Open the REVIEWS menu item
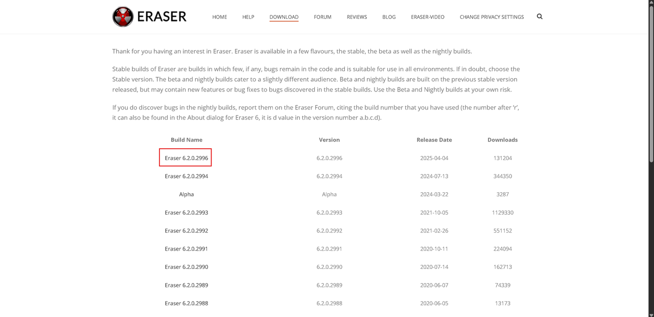This screenshot has height=317, width=654. tap(357, 17)
